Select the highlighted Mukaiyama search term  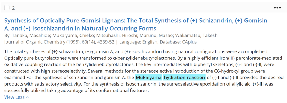point(149,78)
